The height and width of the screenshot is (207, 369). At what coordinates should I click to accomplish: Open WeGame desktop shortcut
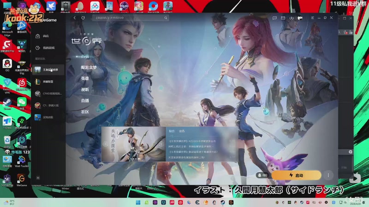coord(22,180)
